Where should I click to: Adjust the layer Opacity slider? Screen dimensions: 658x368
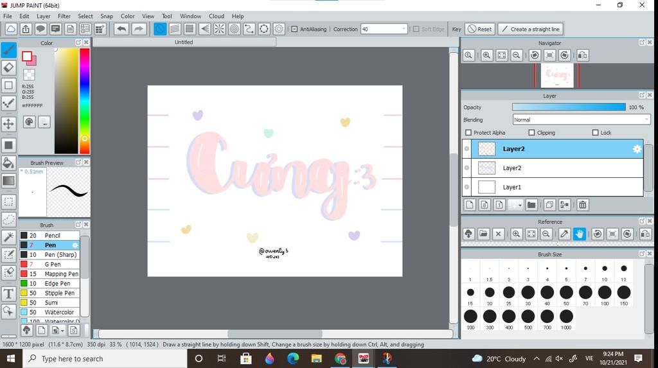(569, 107)
